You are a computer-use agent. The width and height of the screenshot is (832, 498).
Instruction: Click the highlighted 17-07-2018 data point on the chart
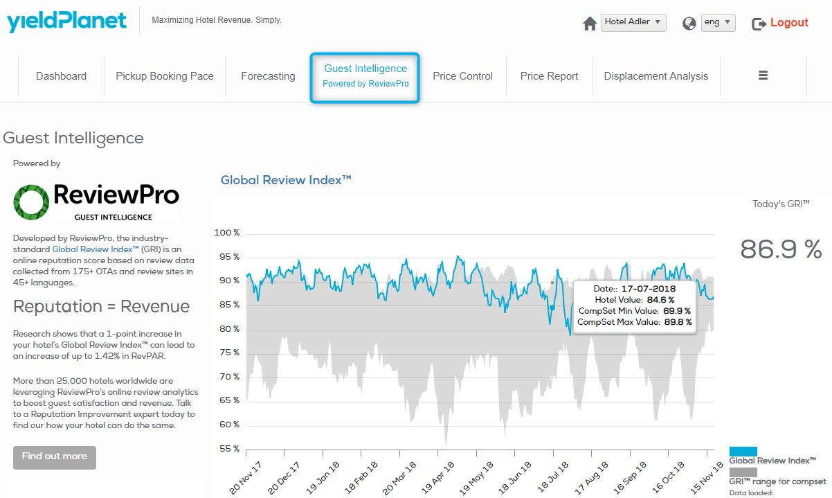[x=552, y=308]
